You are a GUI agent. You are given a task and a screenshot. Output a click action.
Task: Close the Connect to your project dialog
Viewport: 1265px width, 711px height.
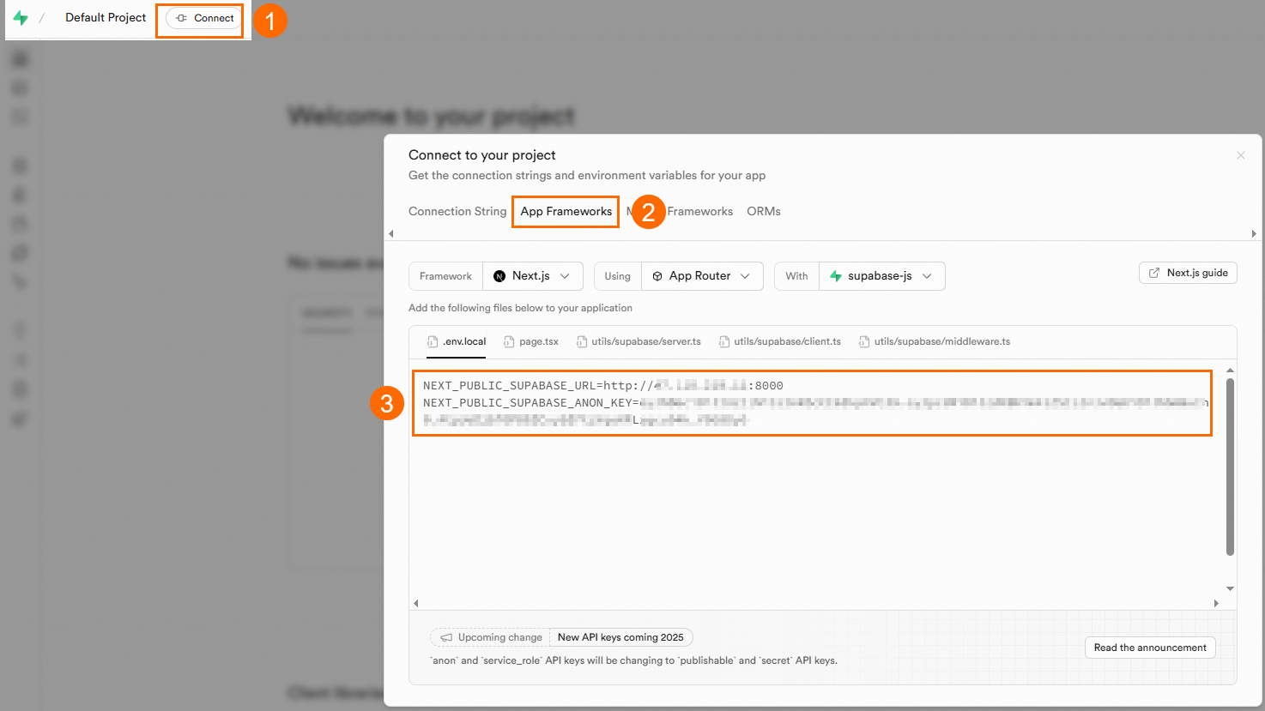pyautogui.click(x=1240, y=155)
